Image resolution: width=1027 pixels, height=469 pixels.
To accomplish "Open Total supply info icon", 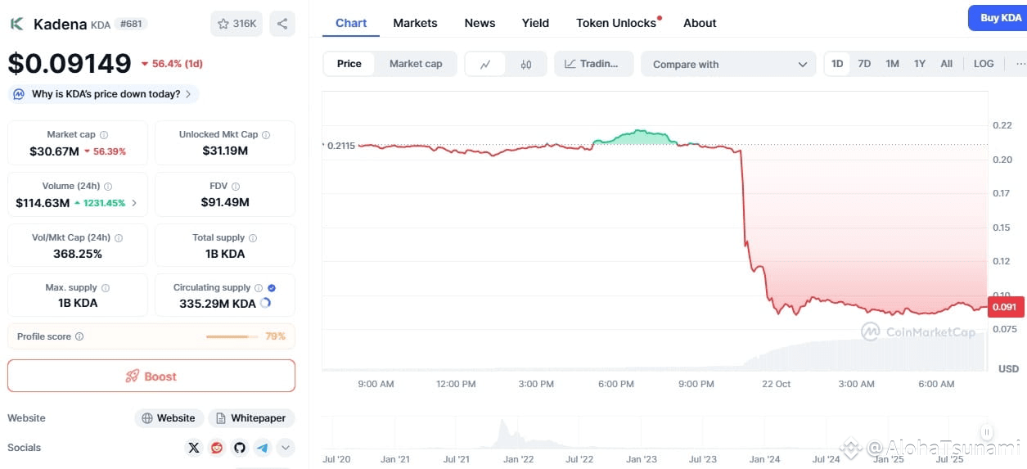I will pyautogui.click(x=253, y=238).
